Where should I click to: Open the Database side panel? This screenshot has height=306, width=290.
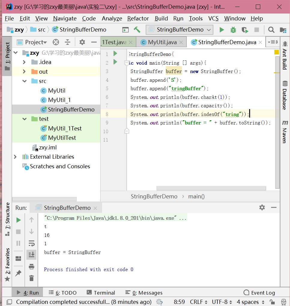click(285, 95)
